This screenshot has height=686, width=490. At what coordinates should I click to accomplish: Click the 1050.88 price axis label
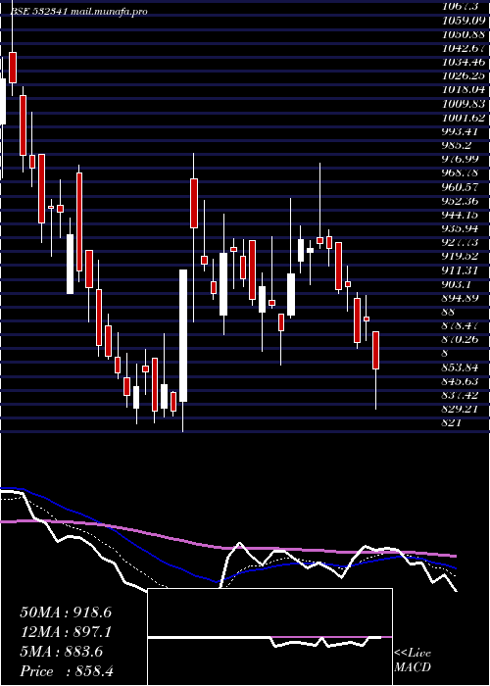click(x=465, y=34)
